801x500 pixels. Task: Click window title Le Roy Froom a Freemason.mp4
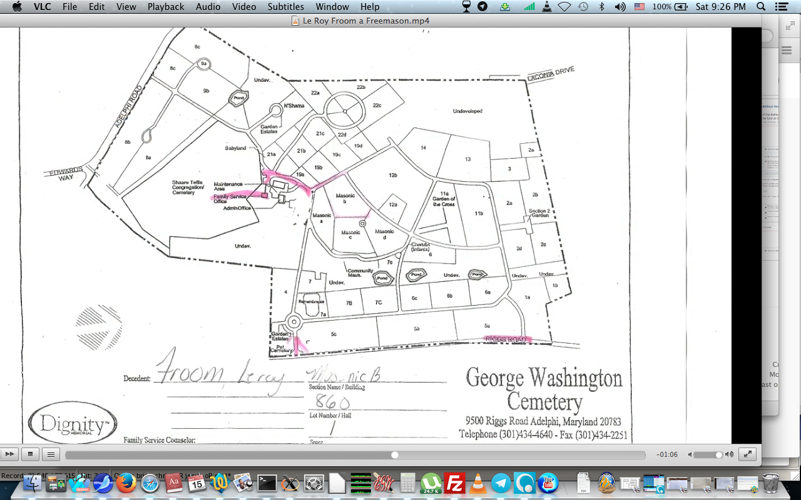[365, 21]
